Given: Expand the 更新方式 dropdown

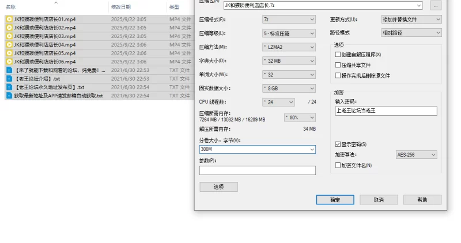Looking at the screenshot, I should (x=411, y=19).
